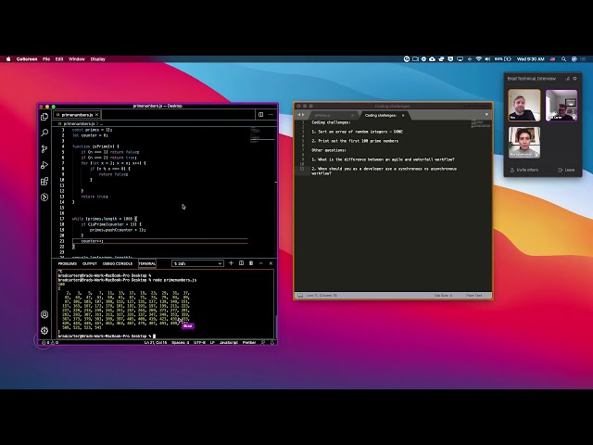Image resolution: width=593 pixels, height=445 pixels.
Task: Open the Apple menu
Action: pos(8,59)
